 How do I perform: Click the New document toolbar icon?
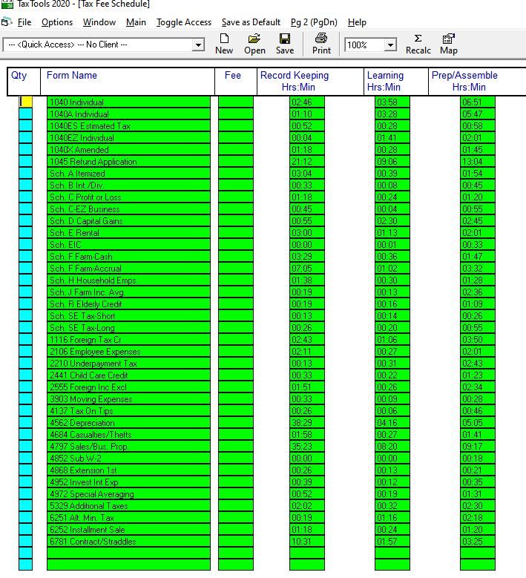click(224, 44)
